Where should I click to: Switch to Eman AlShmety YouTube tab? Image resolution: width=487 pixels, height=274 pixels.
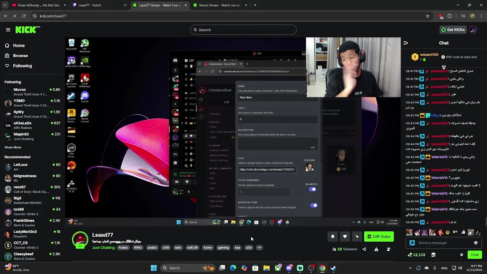(x=39, y=5)
